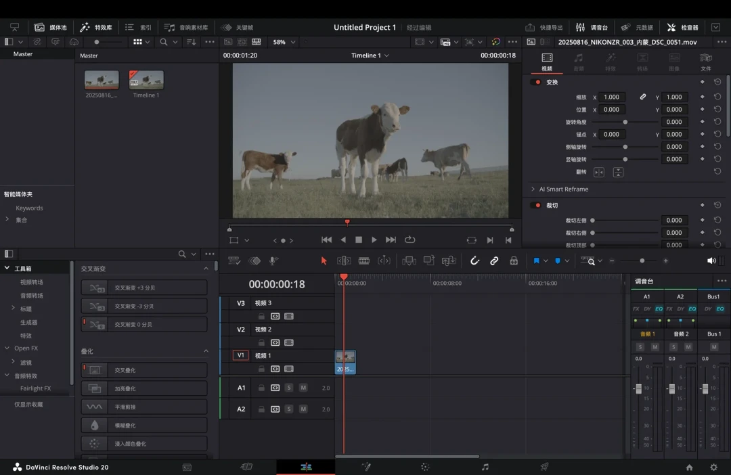
Task: Switch to the Color page icon
Action: point(425,467)
